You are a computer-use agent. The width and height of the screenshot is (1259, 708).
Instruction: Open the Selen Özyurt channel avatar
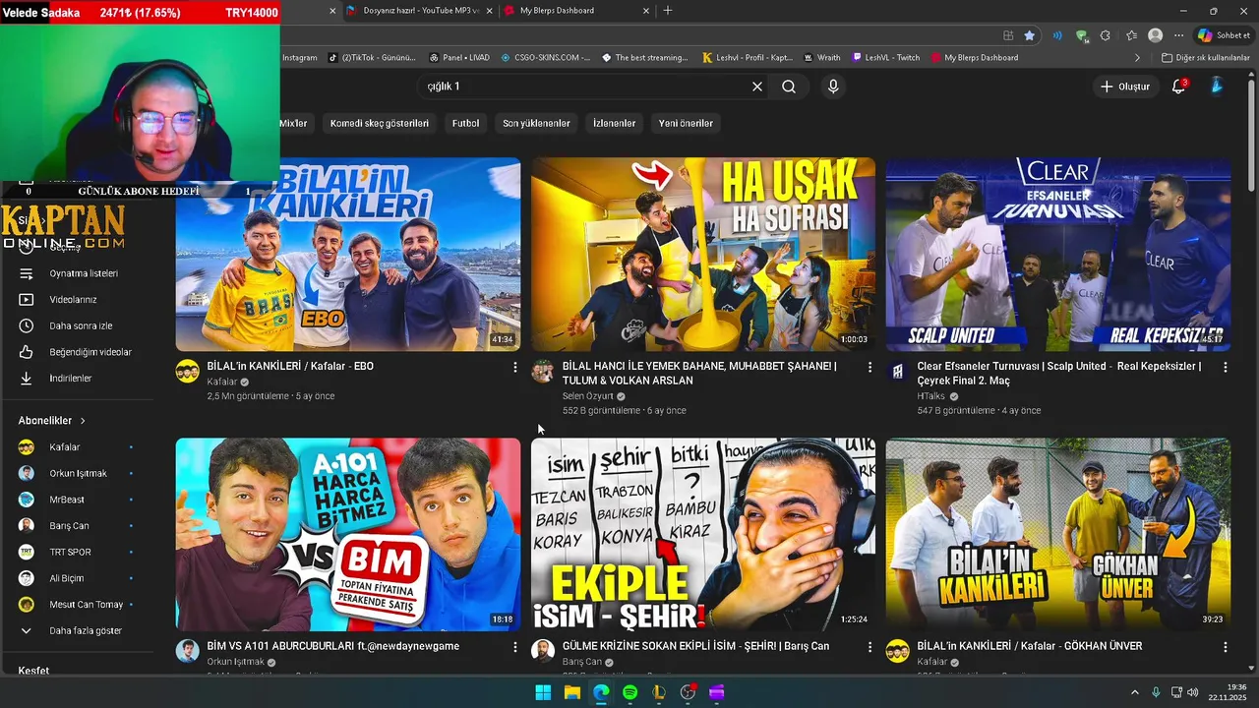click(x=543, y=371)
